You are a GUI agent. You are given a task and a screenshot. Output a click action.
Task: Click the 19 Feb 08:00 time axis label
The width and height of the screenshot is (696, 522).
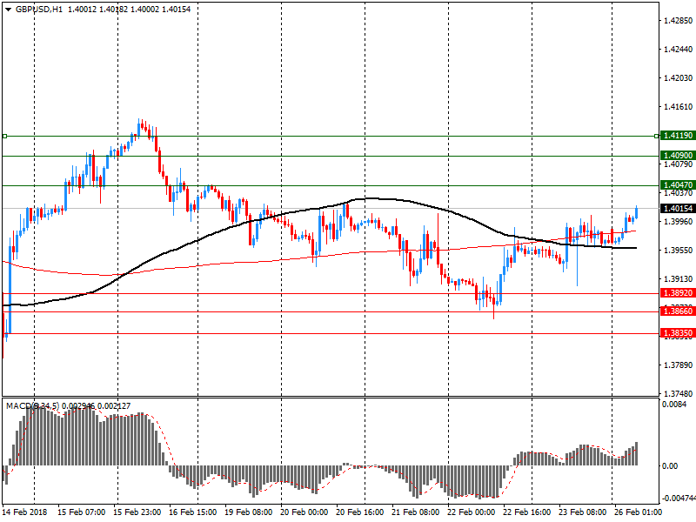(x=249, y=512)
